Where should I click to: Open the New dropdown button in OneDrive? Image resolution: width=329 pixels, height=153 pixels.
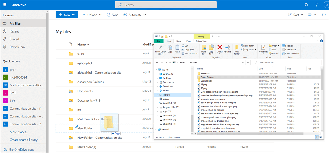tap(67, 15)
